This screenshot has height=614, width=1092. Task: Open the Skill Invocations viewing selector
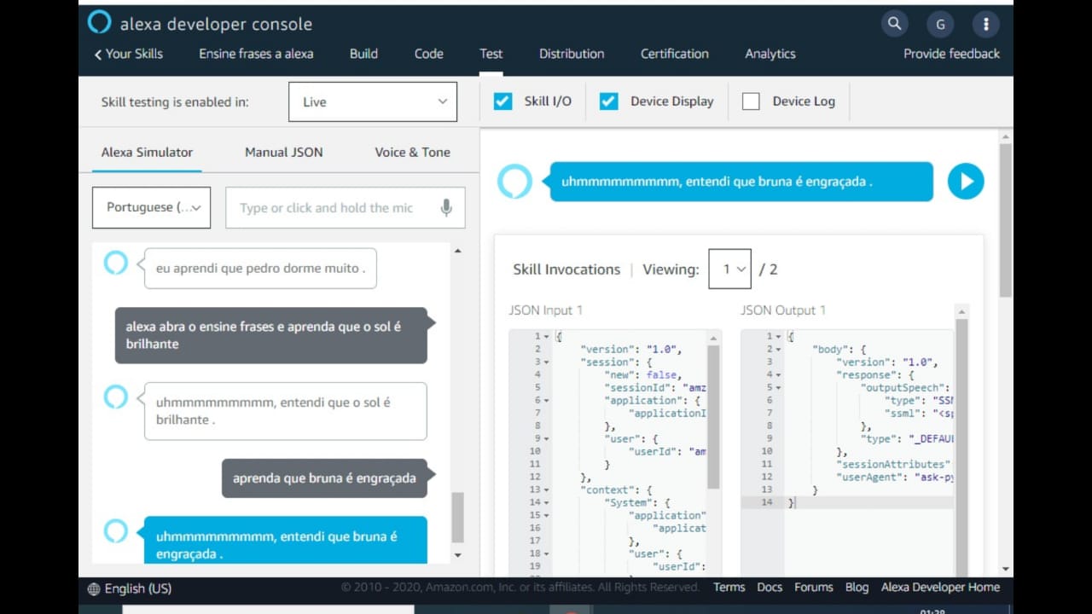click(729, 269)
